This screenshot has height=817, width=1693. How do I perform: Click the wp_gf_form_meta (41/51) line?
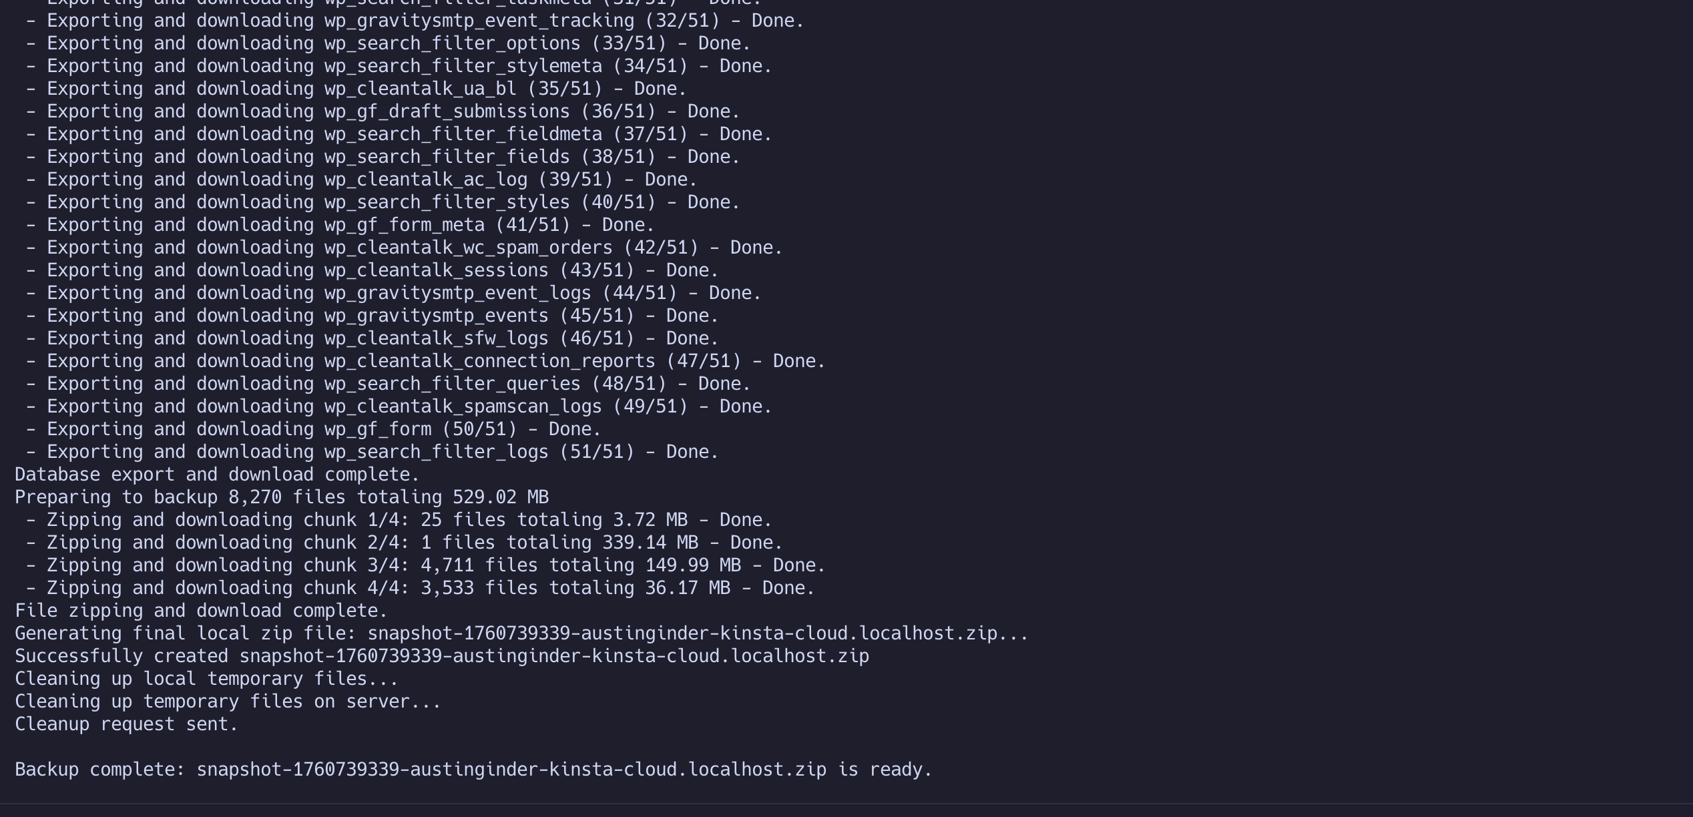339,226
